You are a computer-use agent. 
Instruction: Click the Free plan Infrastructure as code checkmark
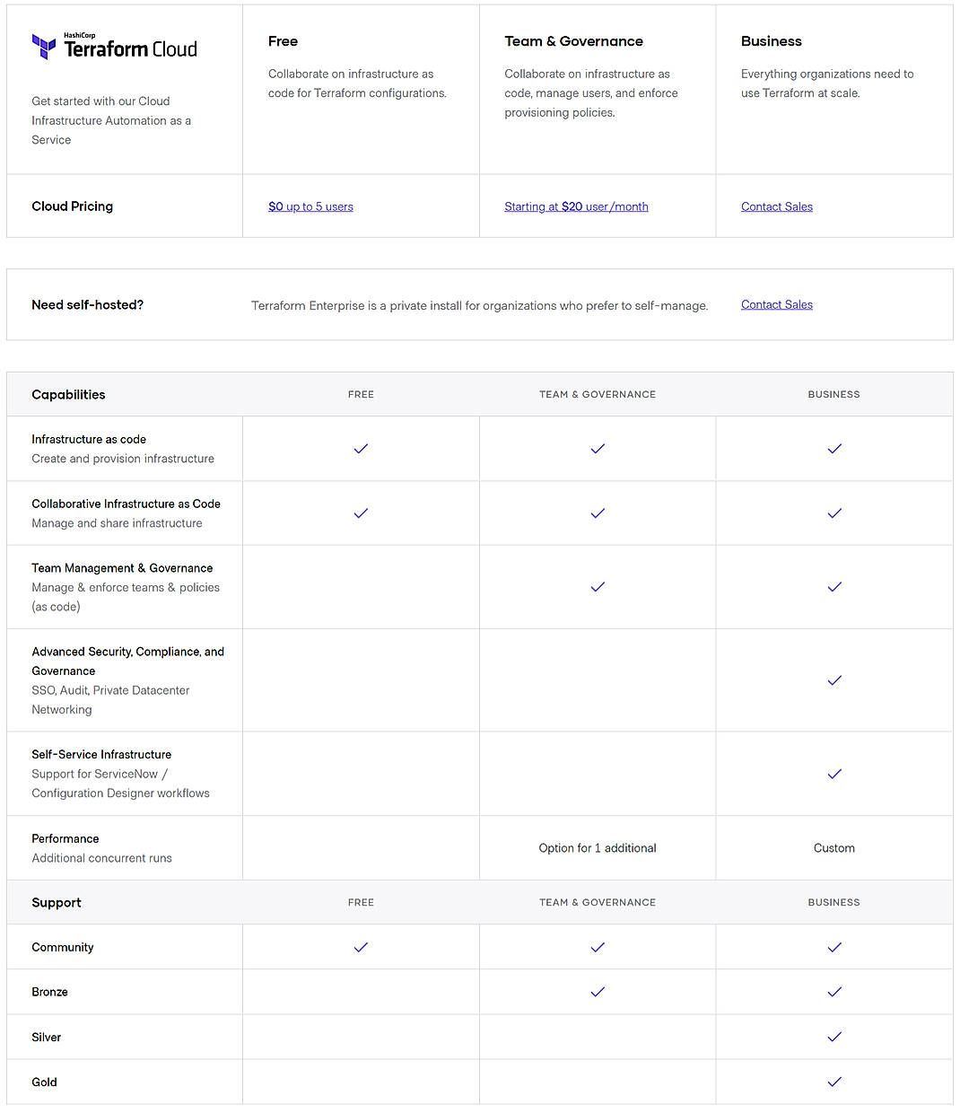click(x=361, y=448)
